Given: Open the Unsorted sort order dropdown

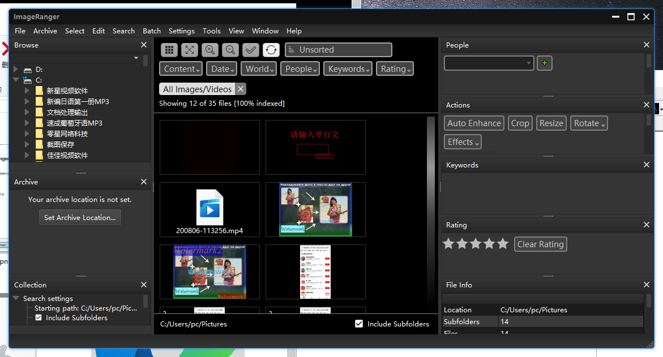Looking at the screenshot, I should pyautogui.click(x=338, y=50).
